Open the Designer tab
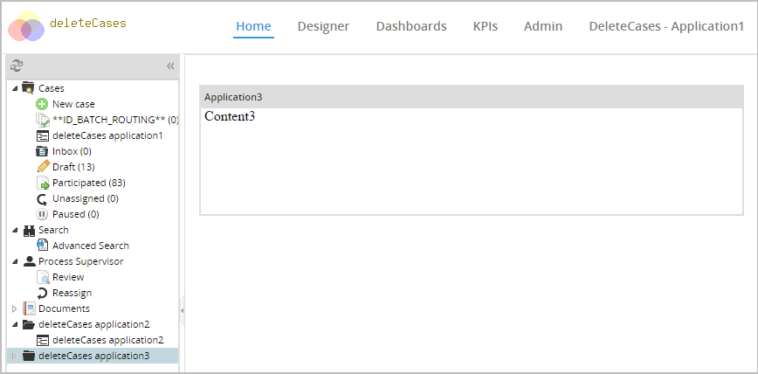Screen dimensions: 758x374 tap(323, 26)
